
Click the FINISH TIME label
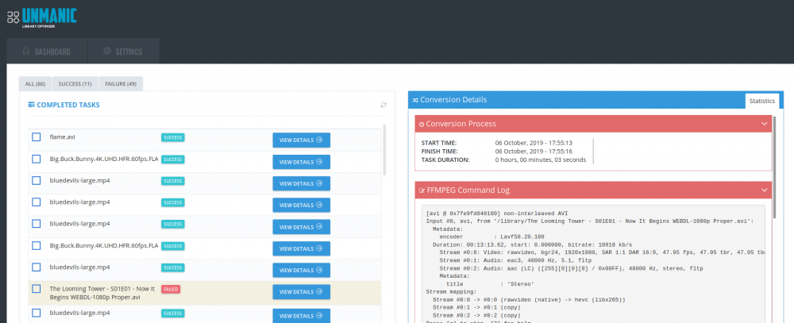(440, 152)
